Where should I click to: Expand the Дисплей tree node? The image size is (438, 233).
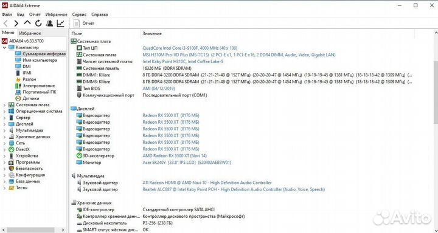(x=4, y=124)
